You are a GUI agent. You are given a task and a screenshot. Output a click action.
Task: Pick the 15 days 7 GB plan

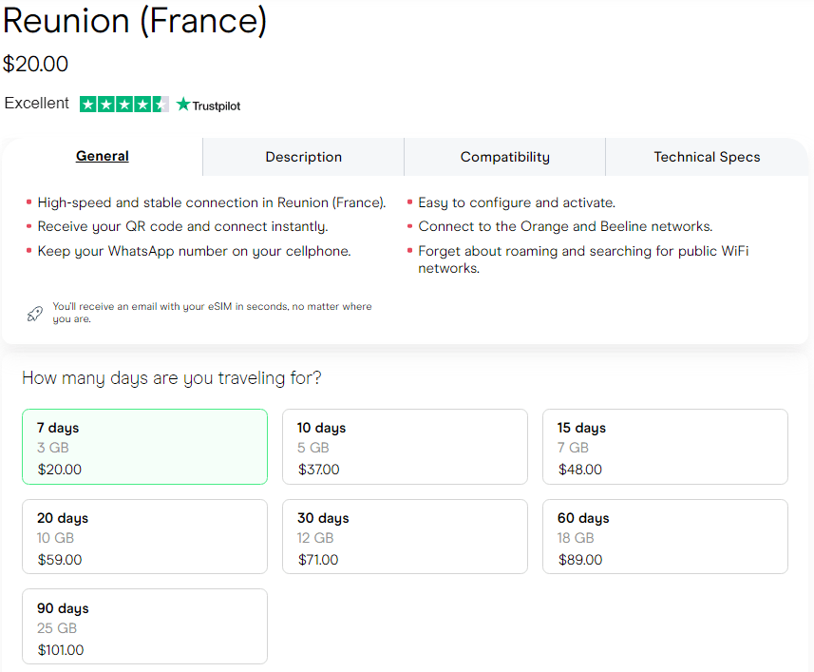click(x=665, y=447)
